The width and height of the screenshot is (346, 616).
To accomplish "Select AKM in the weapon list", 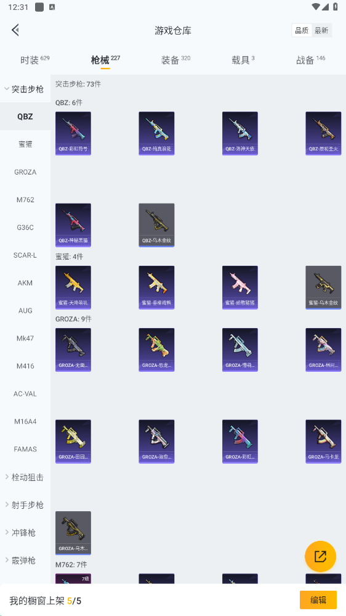I will click(25, 283).
